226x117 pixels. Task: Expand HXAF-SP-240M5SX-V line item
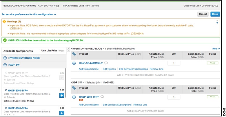click(x=74, y=63)
